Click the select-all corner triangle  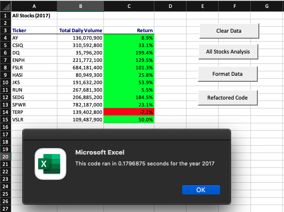(5, 6)
